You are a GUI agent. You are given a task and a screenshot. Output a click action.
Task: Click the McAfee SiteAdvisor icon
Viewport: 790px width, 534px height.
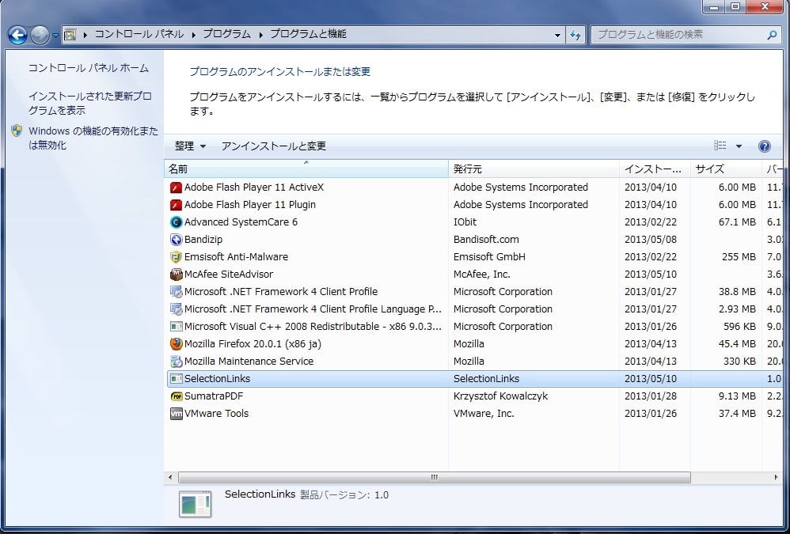[176, 275]
